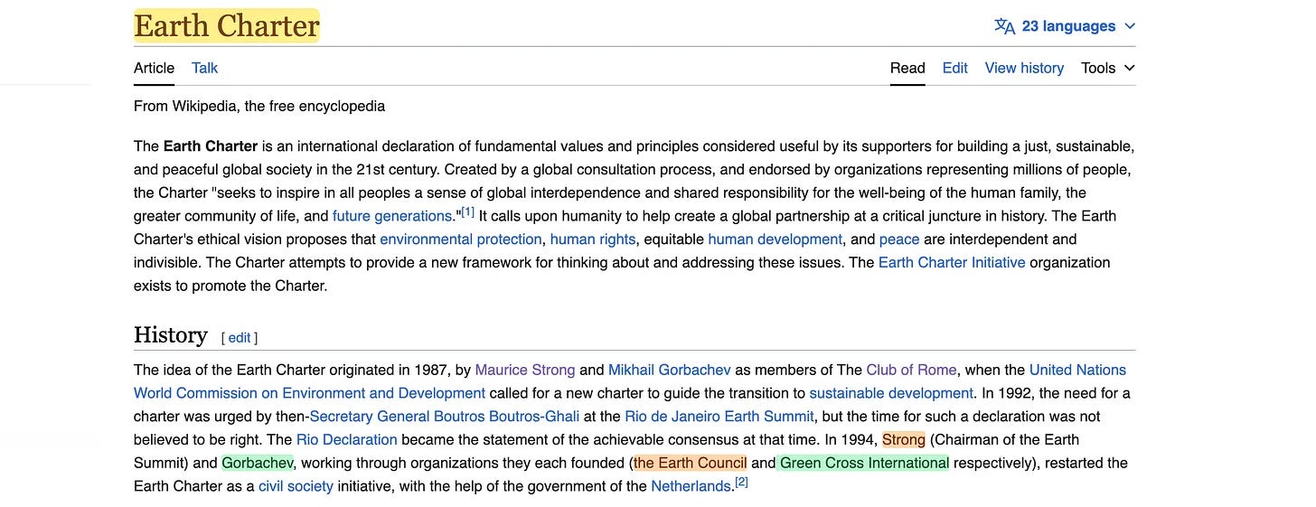
Task: Click the highlighted Earth Charter page title
Action: (227, 26)
